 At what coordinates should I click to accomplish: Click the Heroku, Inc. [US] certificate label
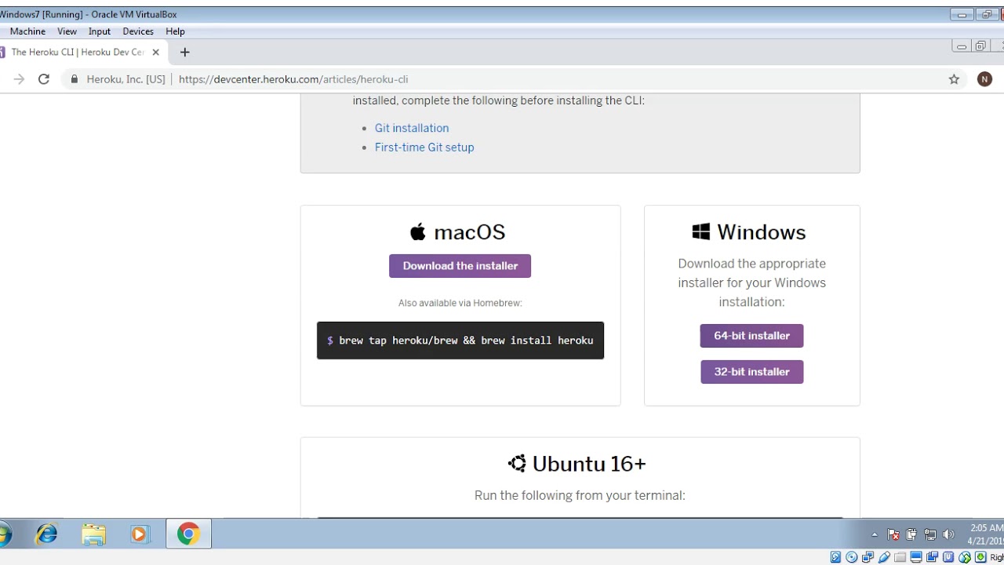point(125,79)
